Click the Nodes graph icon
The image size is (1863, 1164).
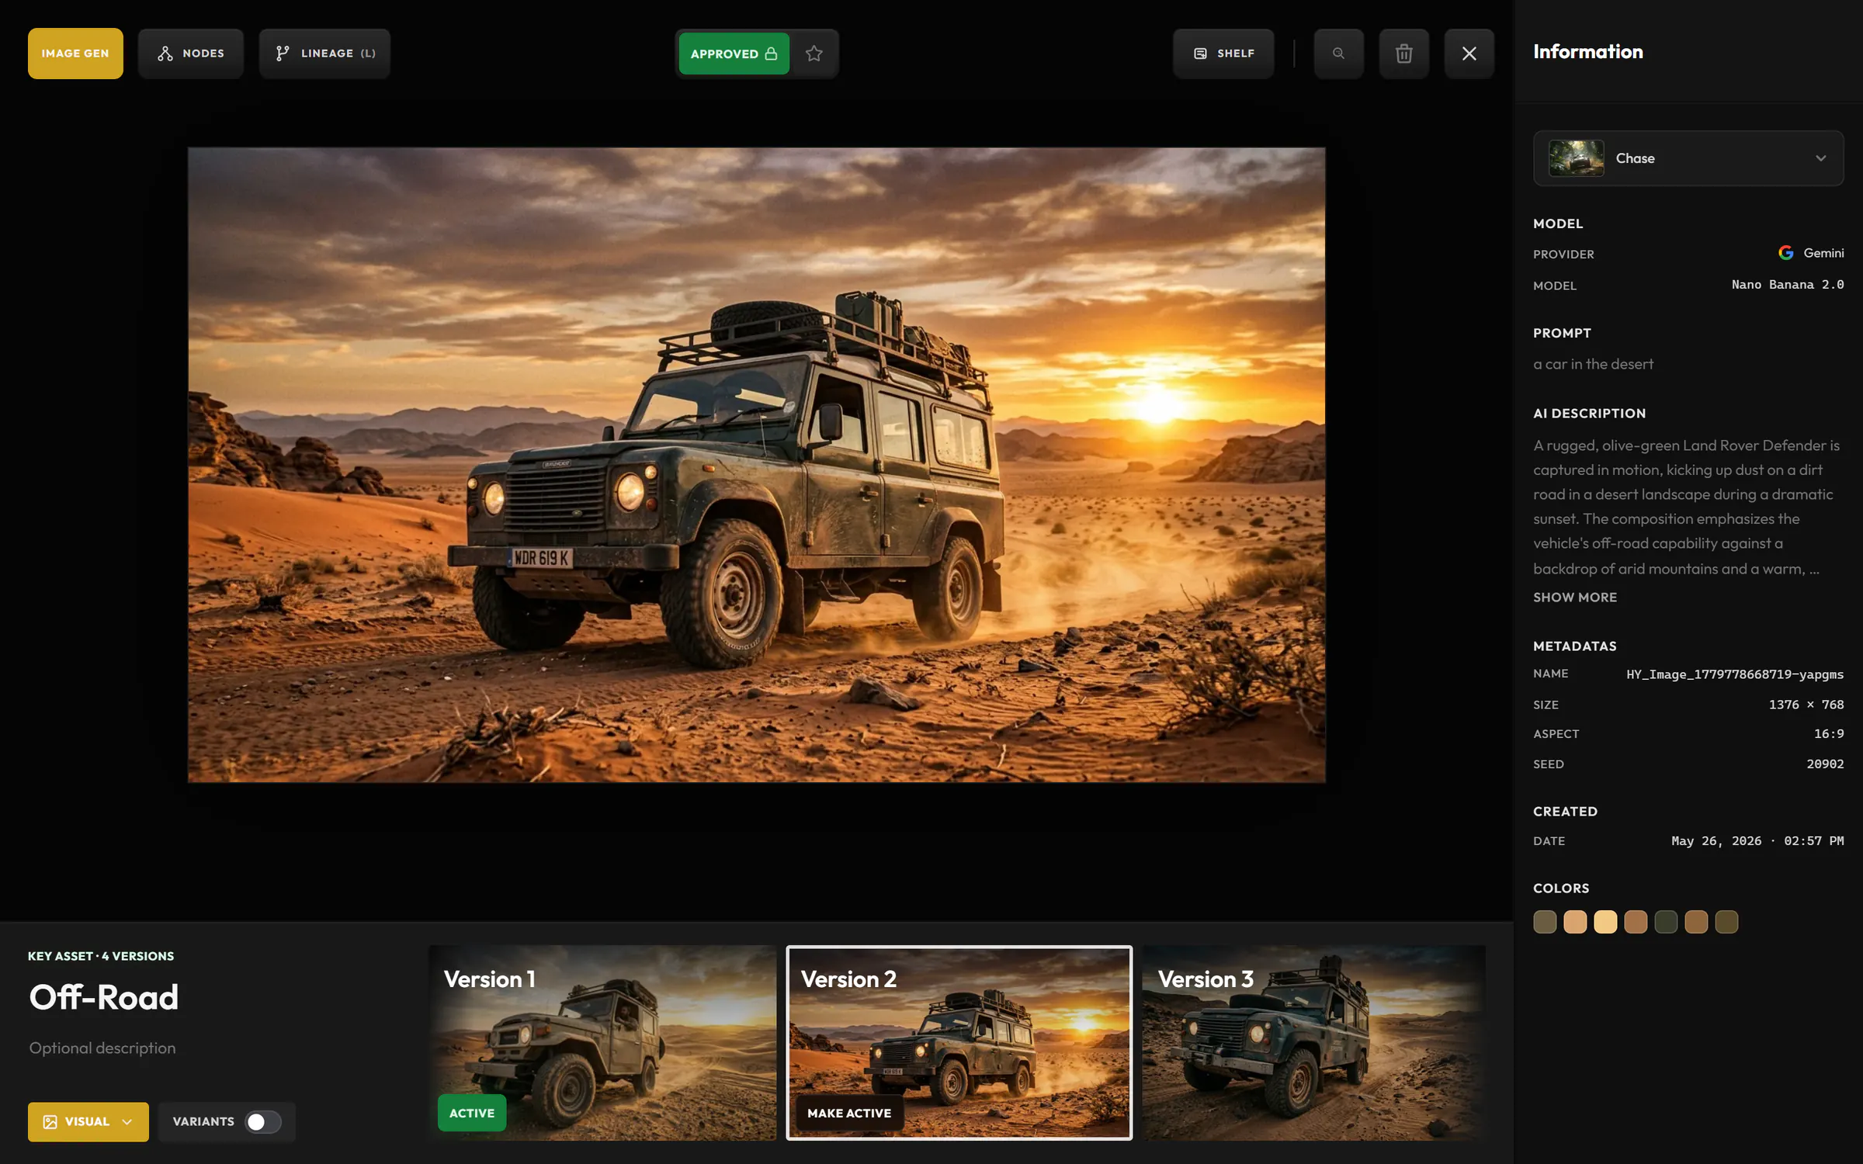165,54
